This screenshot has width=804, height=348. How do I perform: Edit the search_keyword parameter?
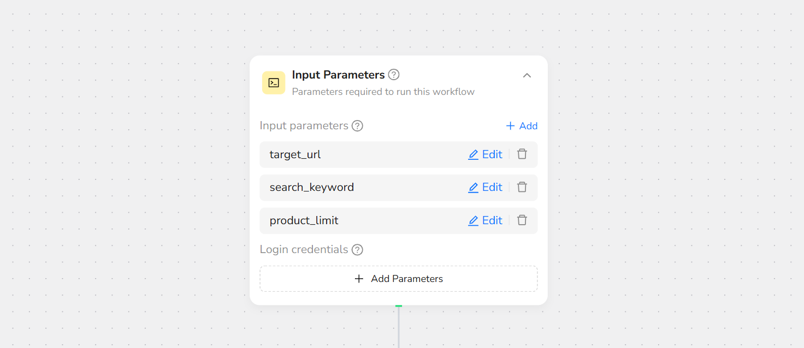point(485,187)
